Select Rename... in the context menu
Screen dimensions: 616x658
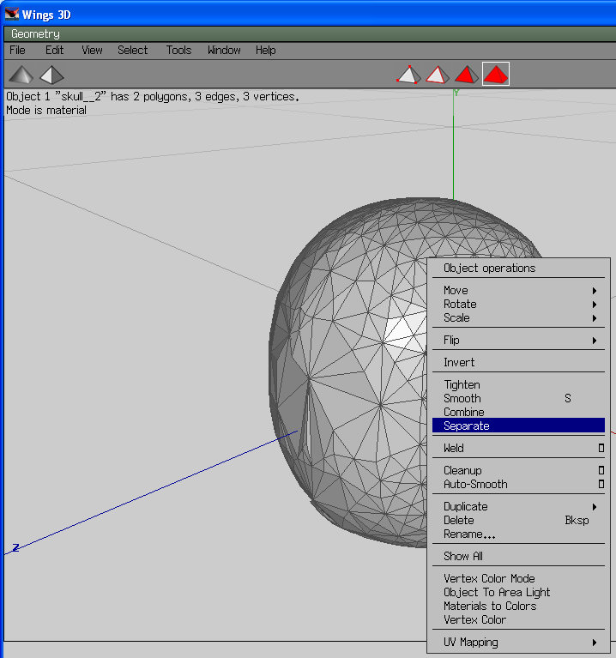pos(469,534)
